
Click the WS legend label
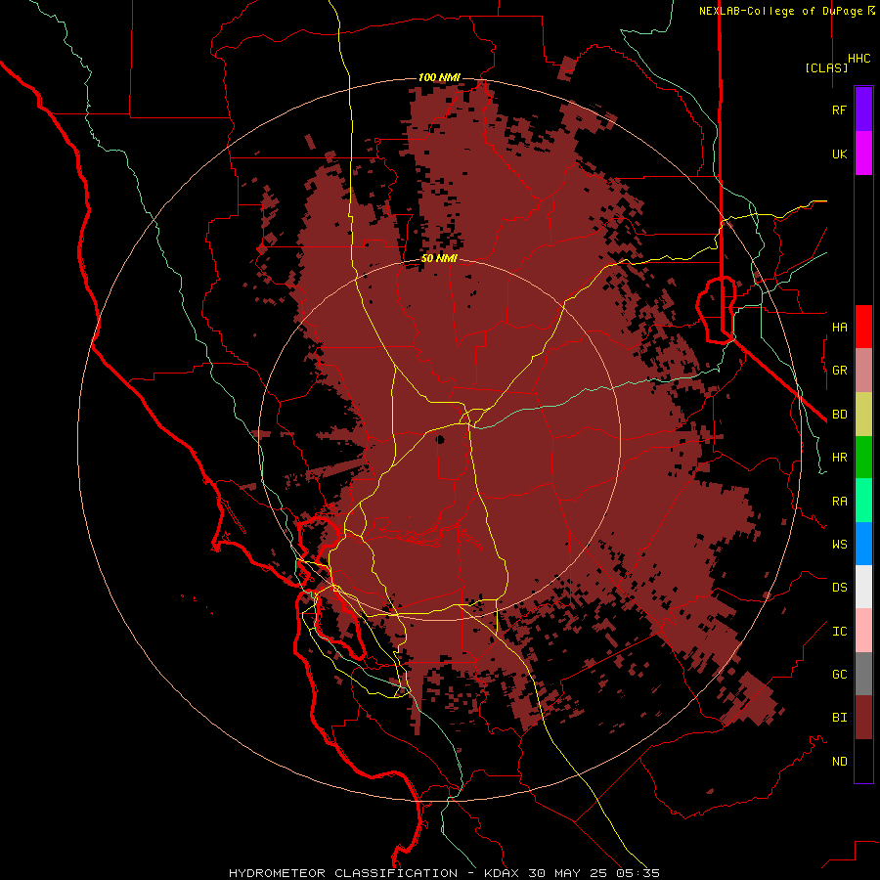(x=839, y=545)
